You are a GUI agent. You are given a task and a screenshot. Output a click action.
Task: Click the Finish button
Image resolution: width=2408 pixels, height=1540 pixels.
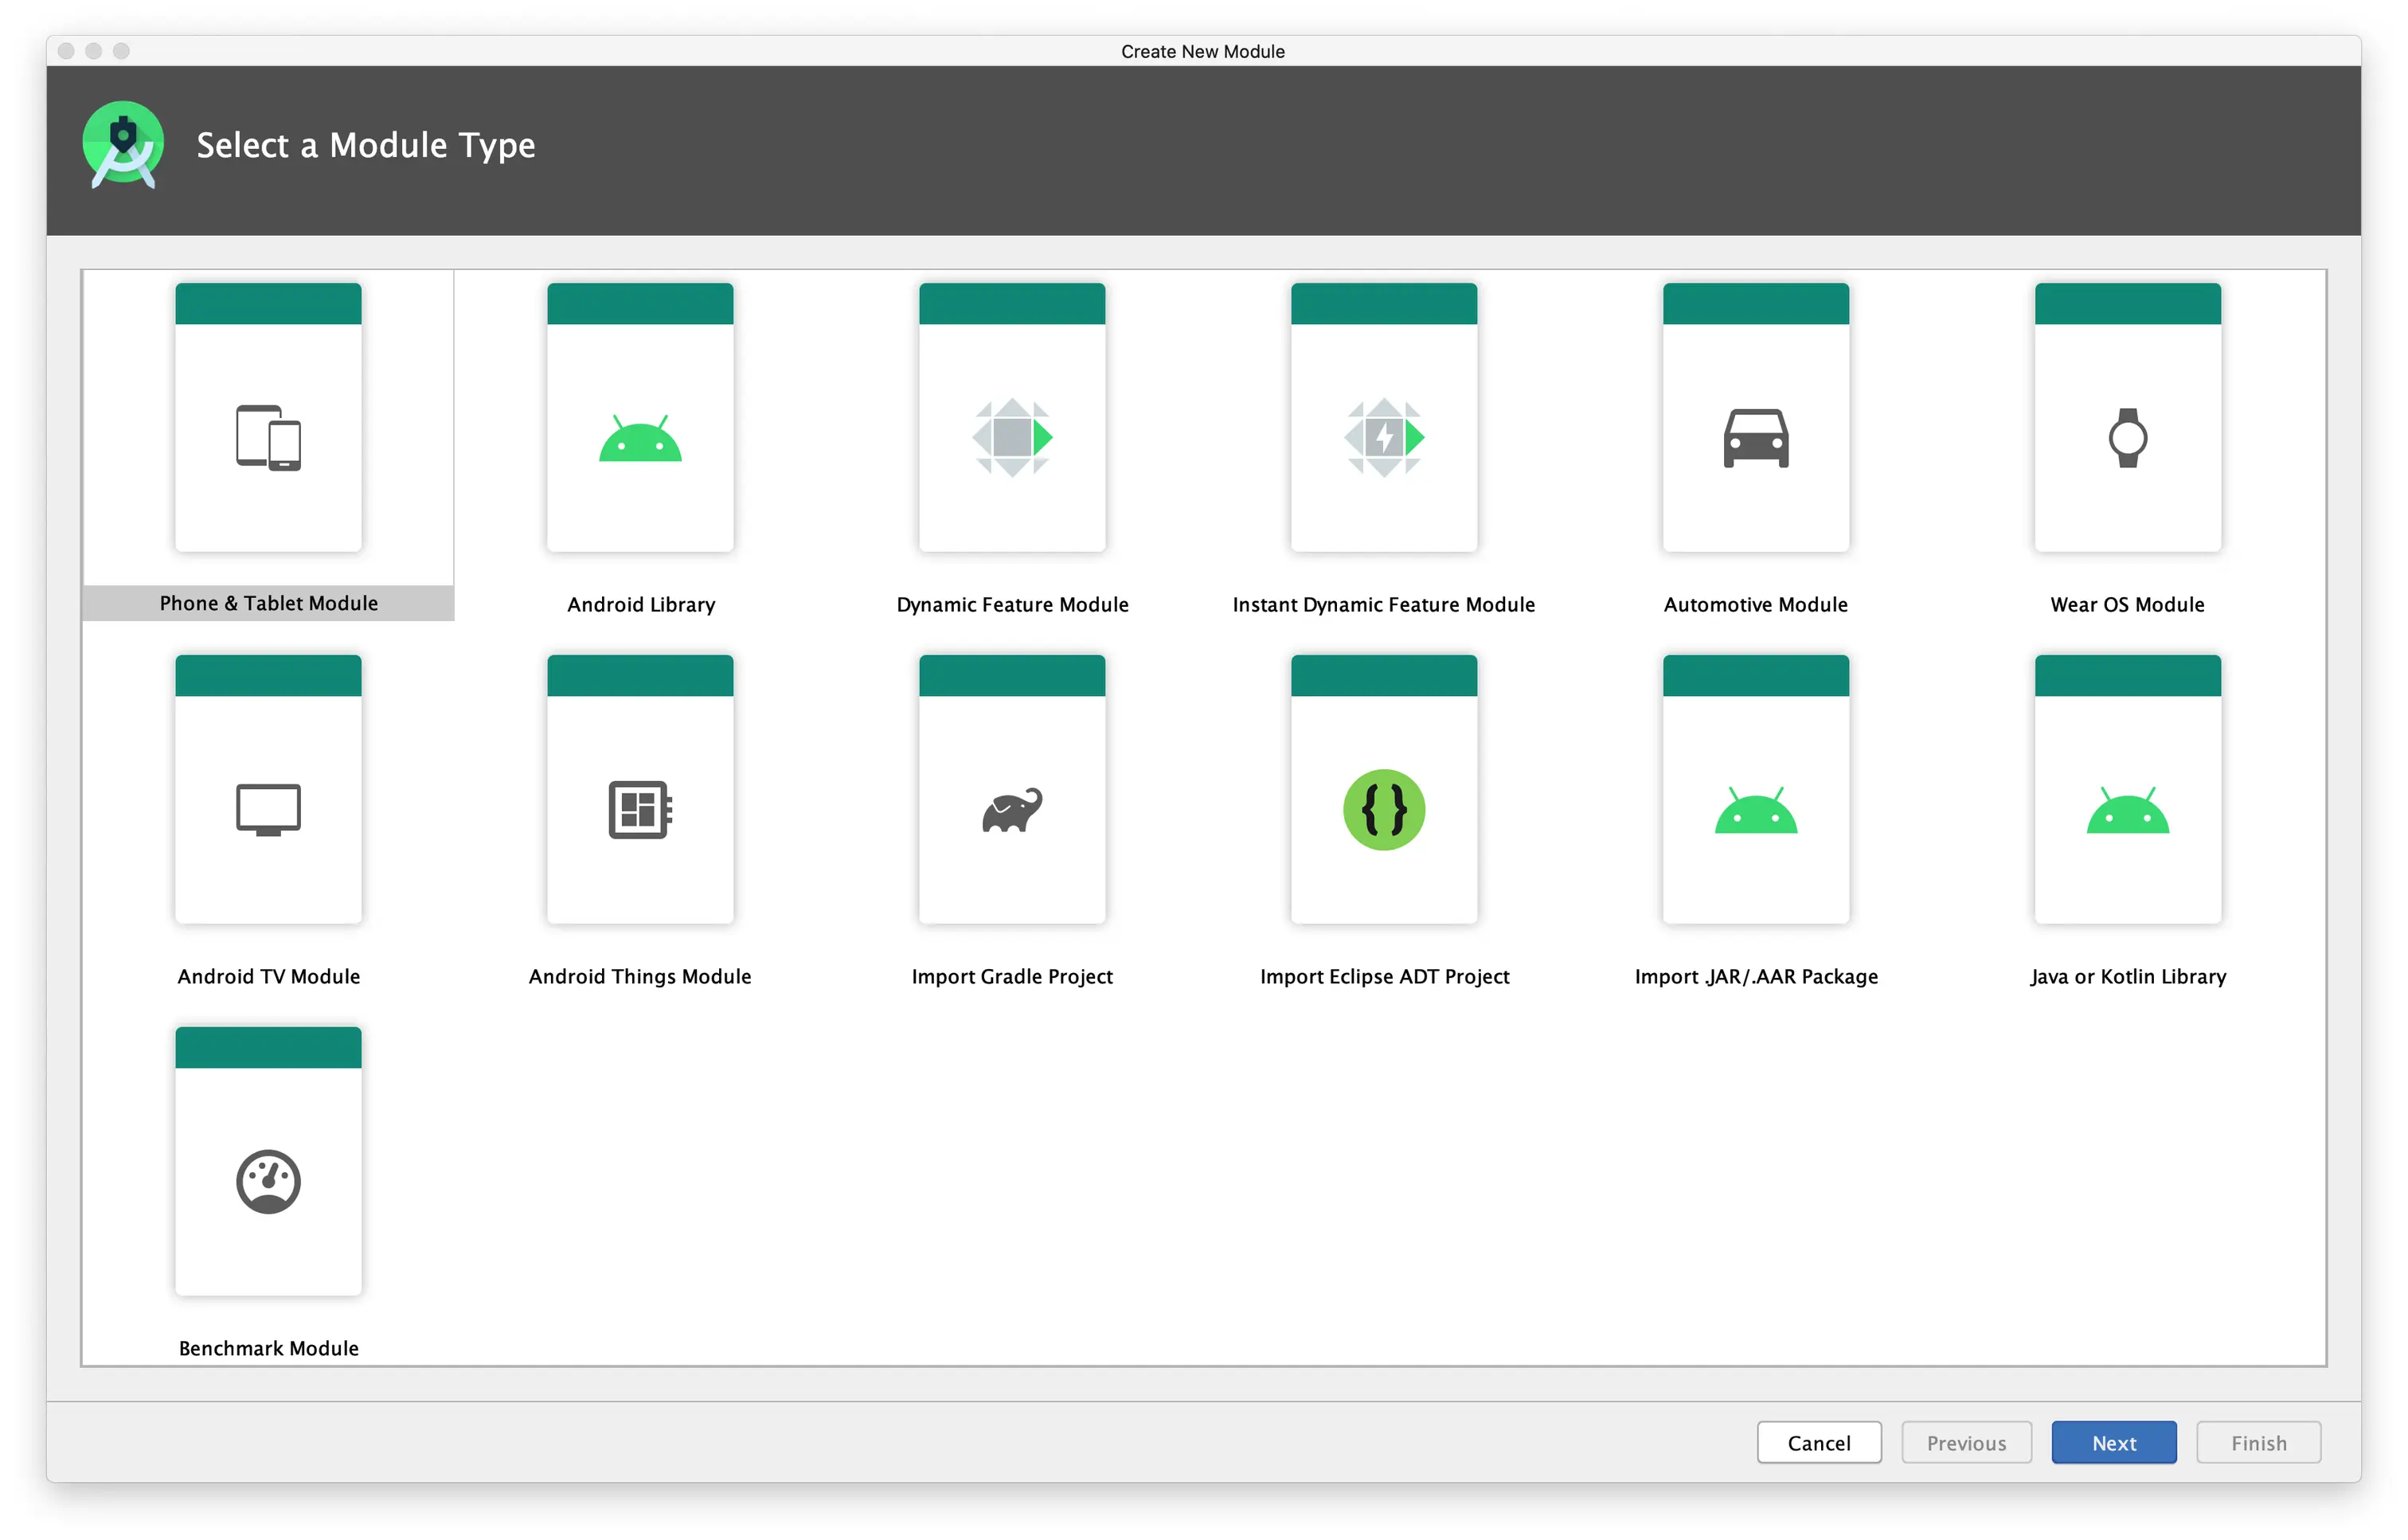(x=2258, y=1443)
